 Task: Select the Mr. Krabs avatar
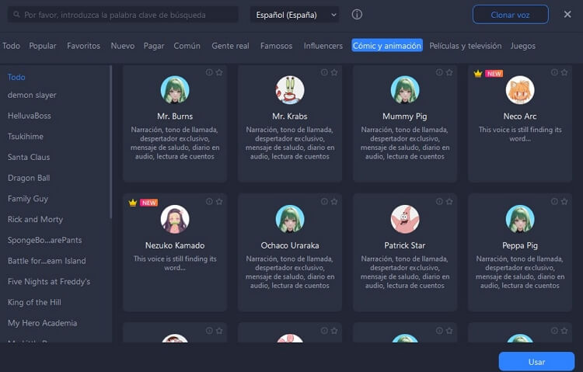[x=290, y=90]
